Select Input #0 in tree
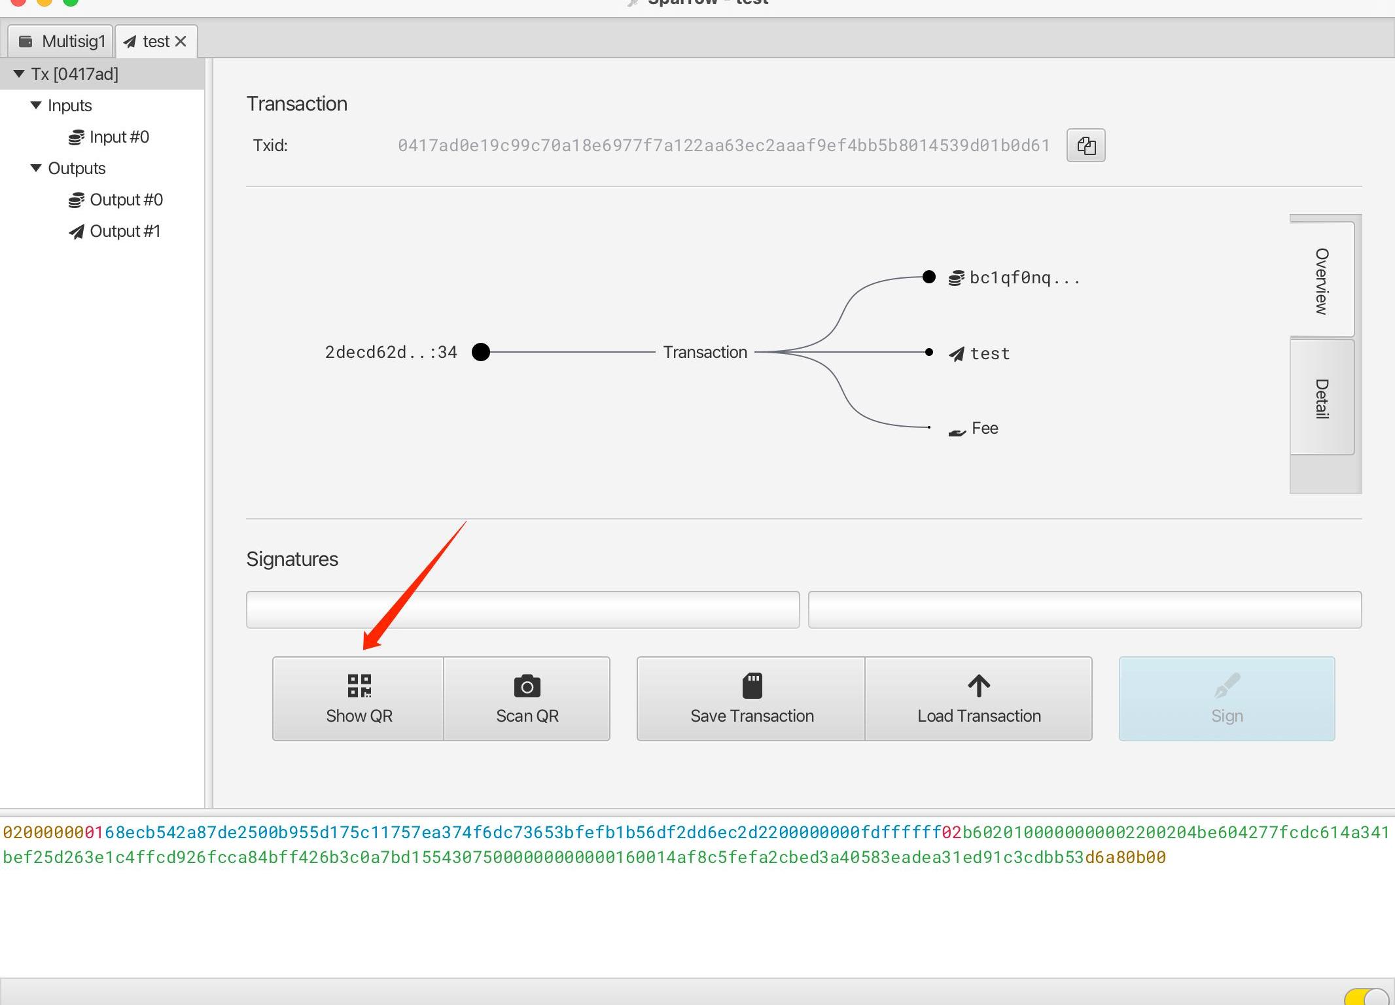 point(118,137)
